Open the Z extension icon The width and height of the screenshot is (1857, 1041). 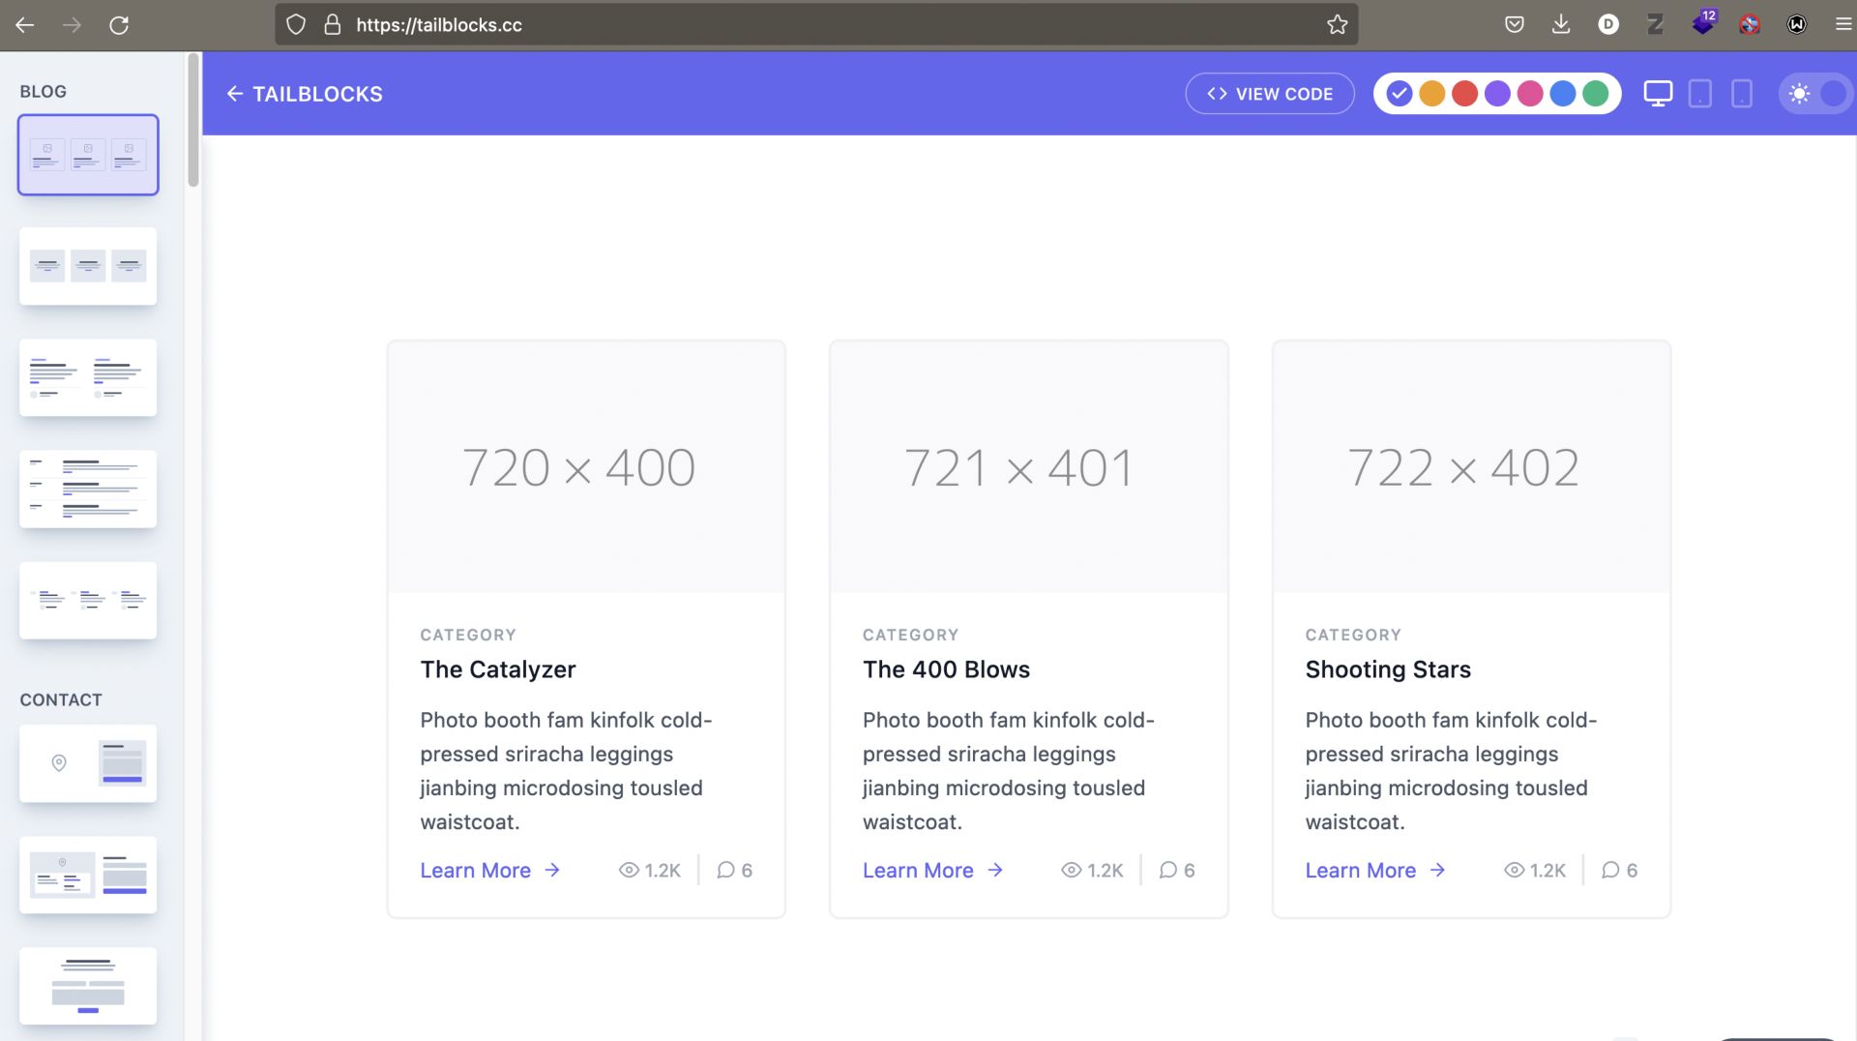[1655, 25]
